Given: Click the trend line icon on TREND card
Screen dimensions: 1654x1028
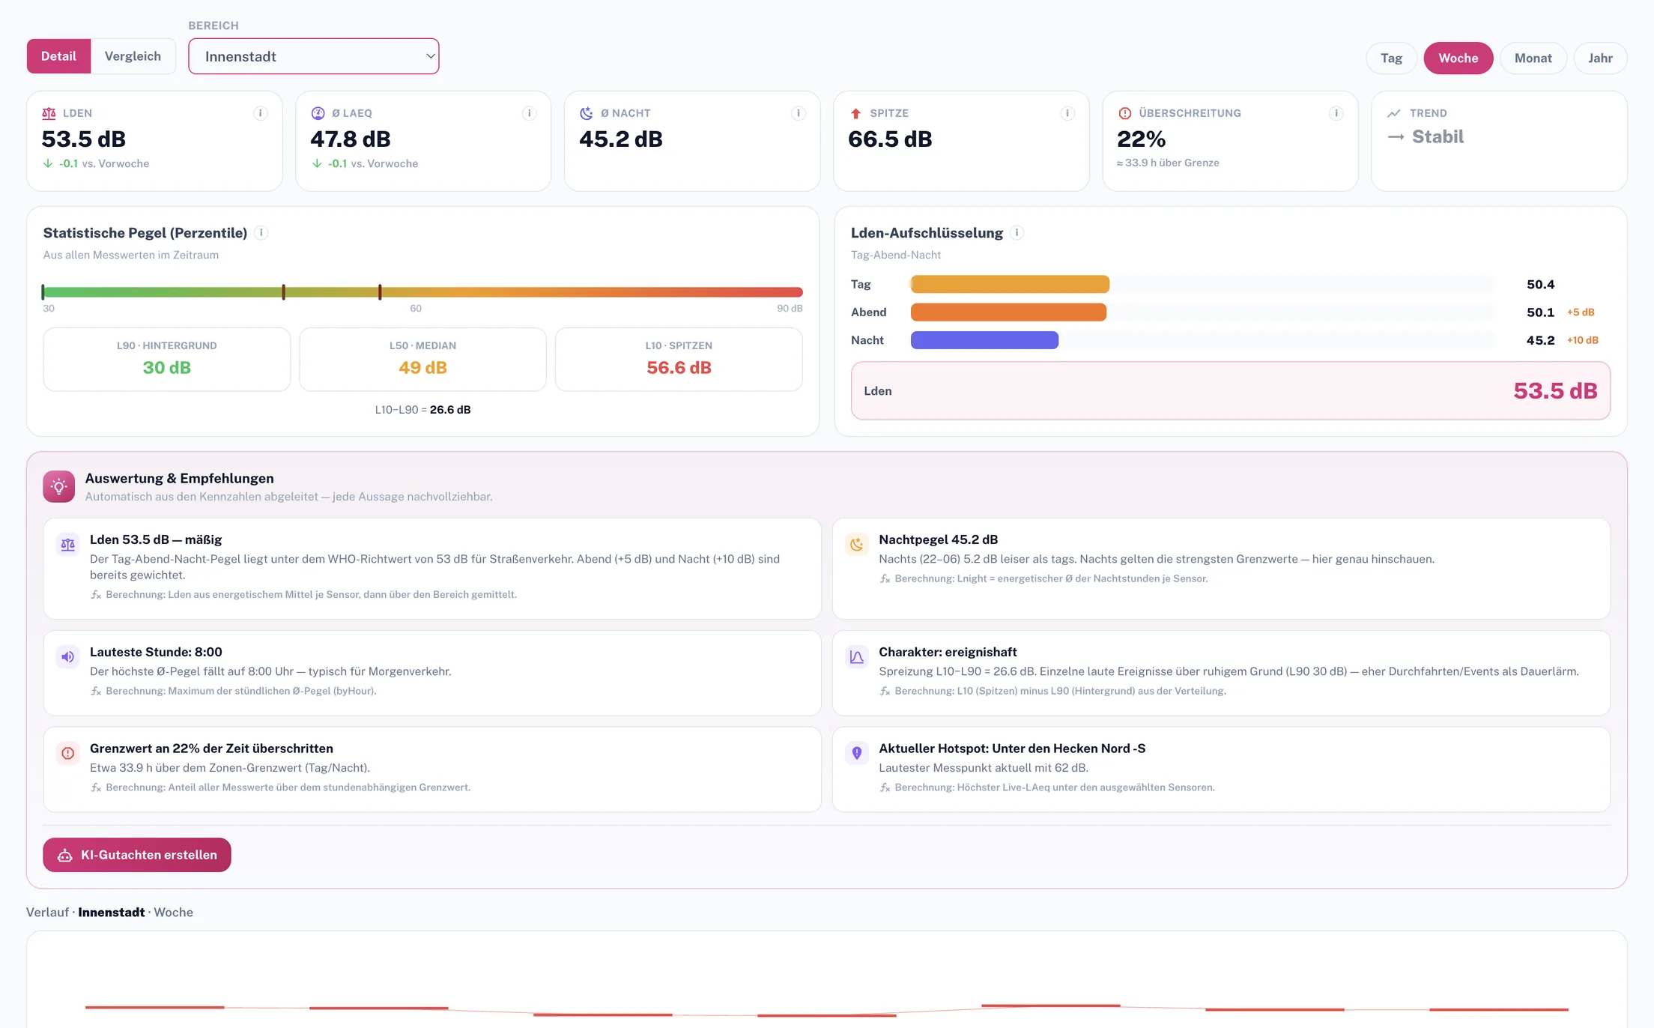Looking at the screenshot, I should (x=1393, y=113).
